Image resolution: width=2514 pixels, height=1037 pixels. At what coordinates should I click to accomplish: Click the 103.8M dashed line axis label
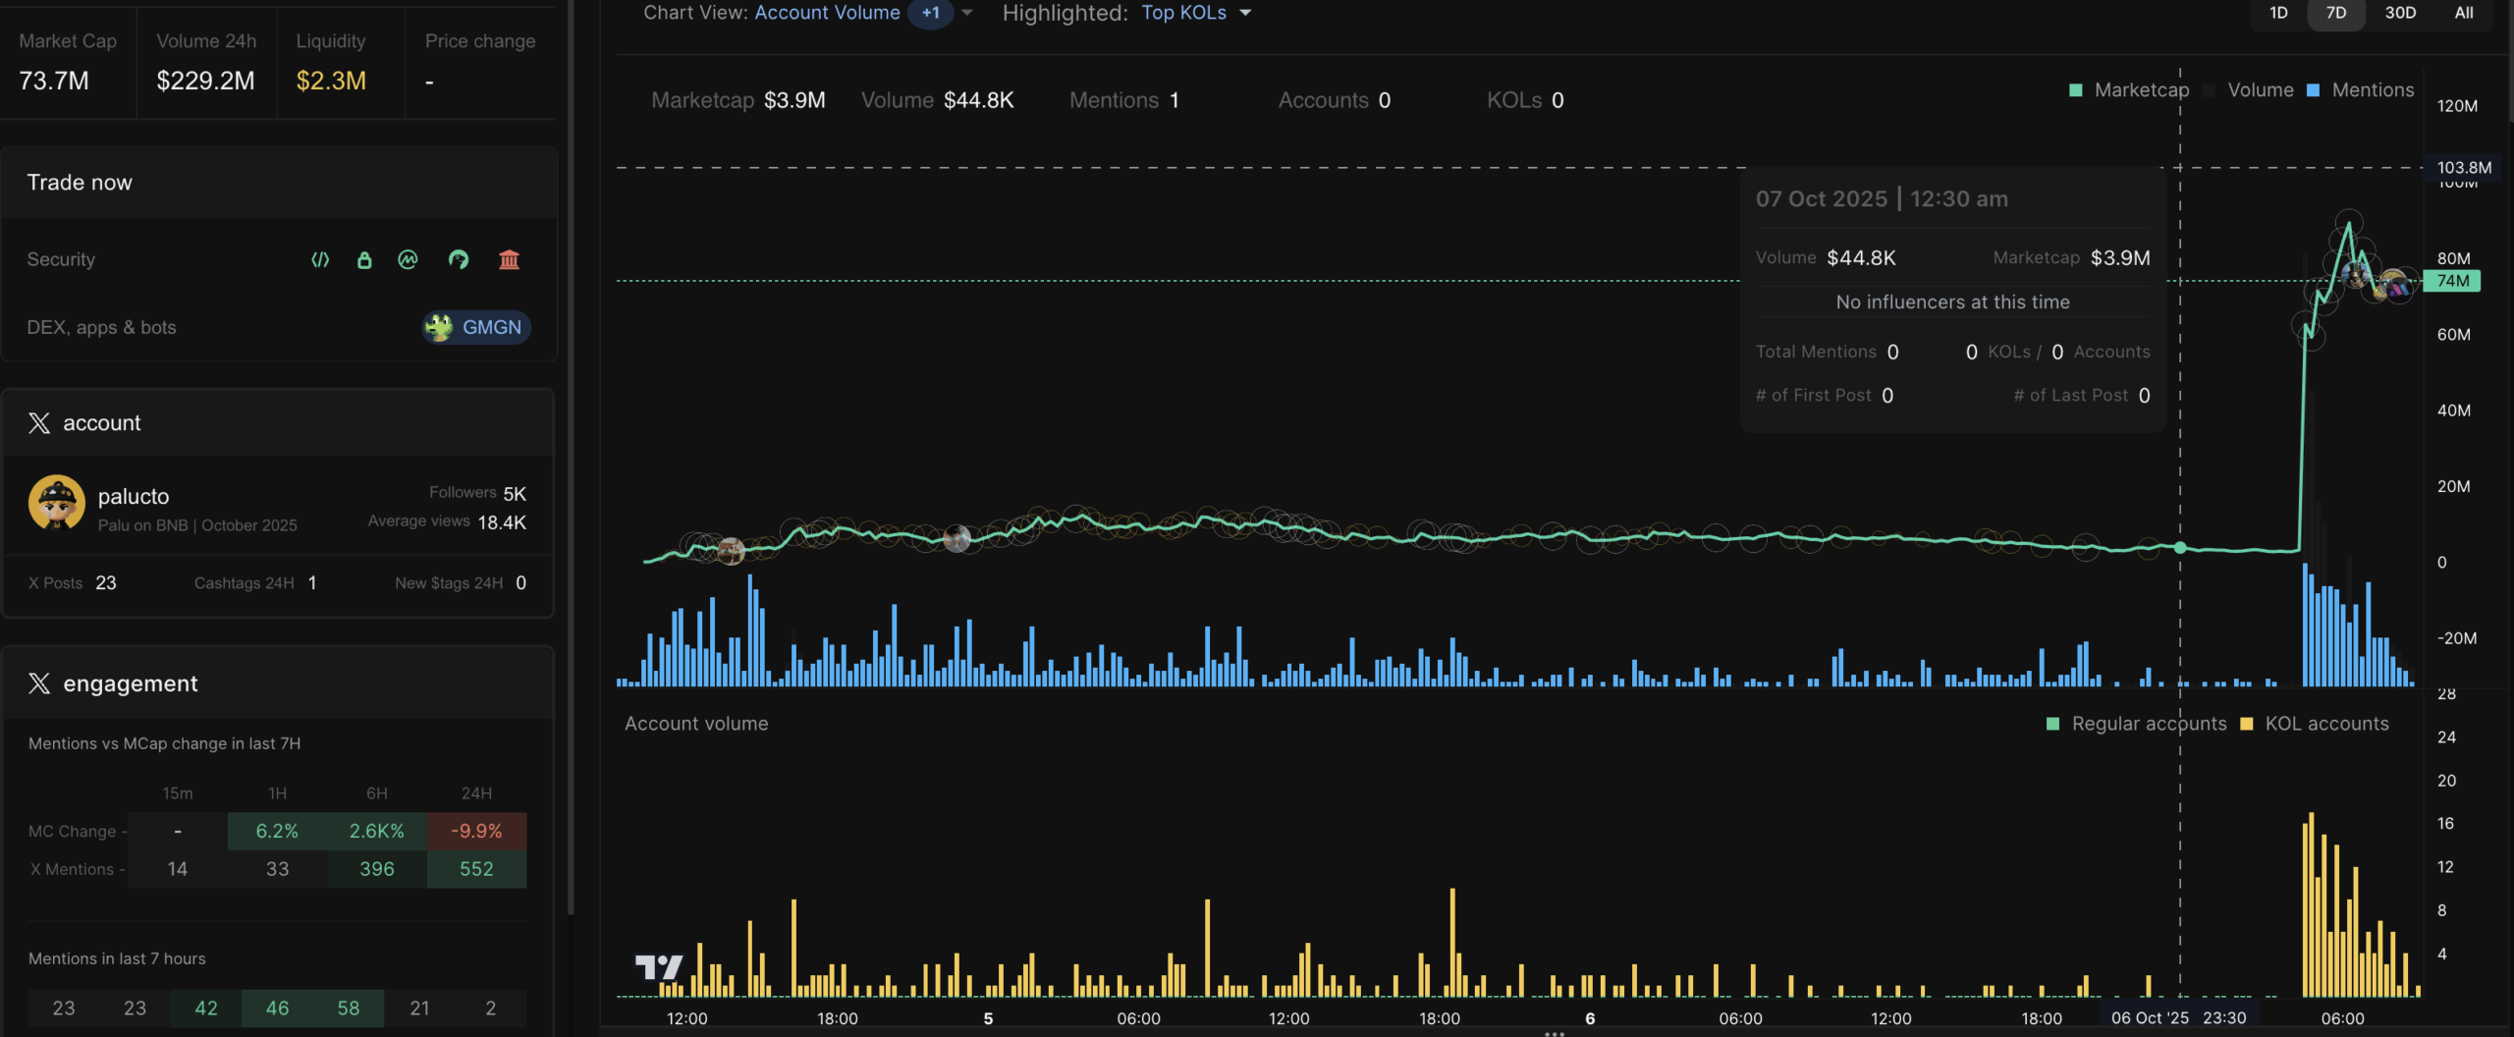2464,167
